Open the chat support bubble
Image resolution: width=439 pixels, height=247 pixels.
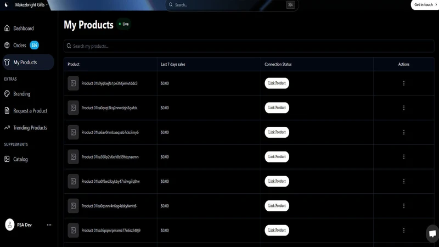[x=432, y=234]
